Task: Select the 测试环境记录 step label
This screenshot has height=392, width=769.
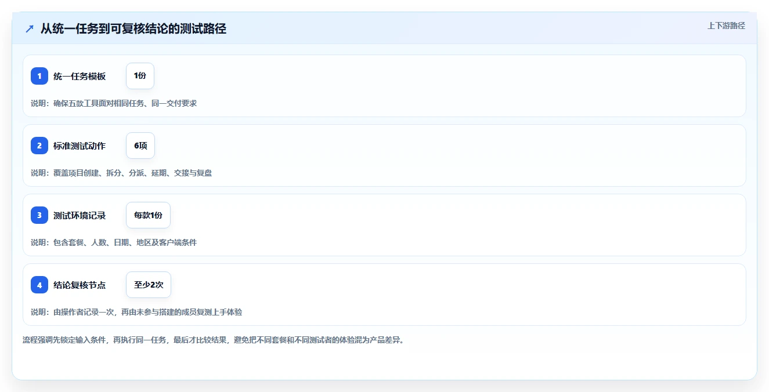Action: pos(80,215)
